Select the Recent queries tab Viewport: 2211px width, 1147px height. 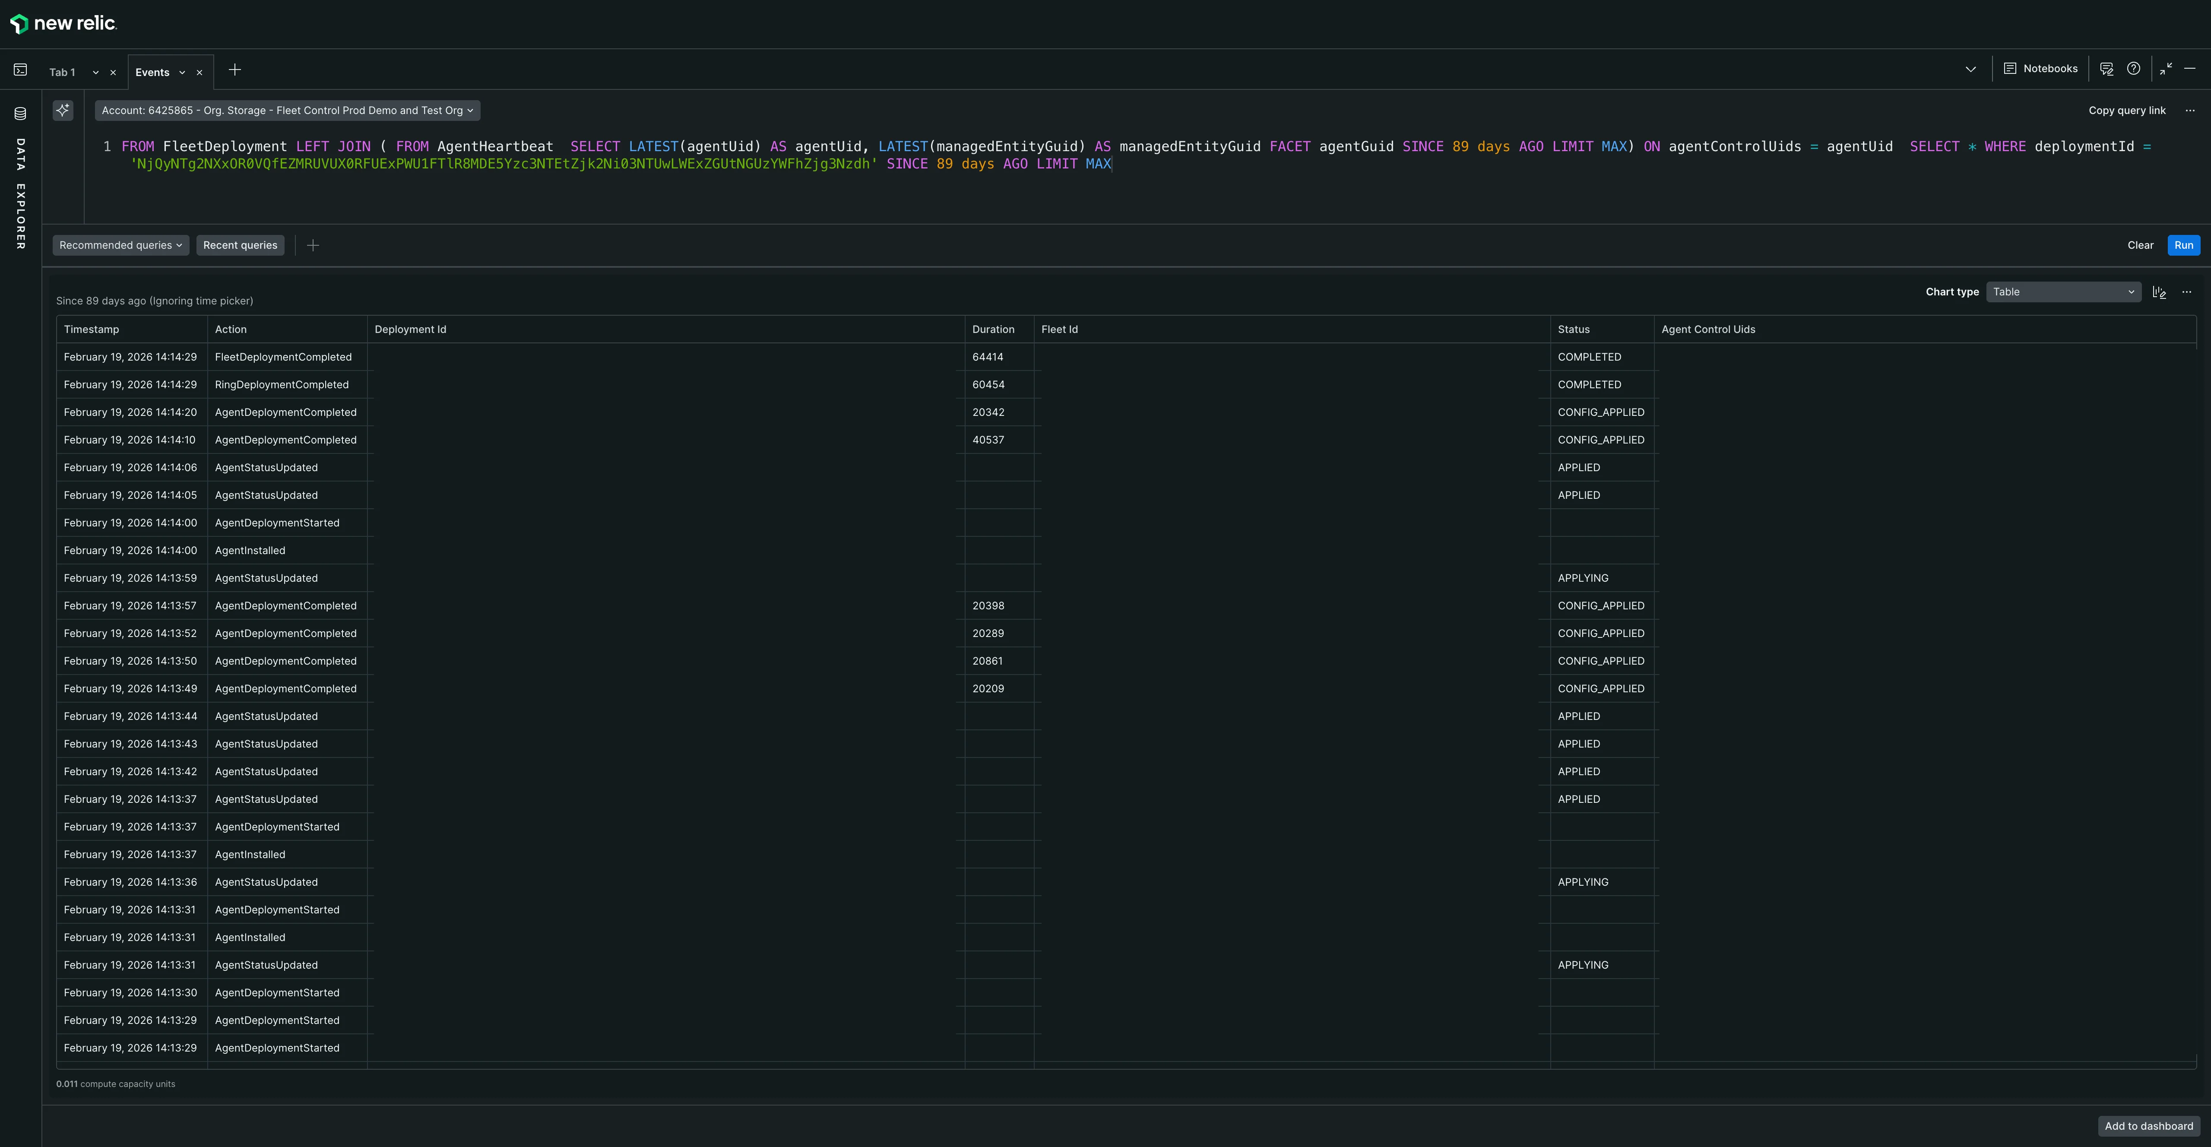[x=240, y=245]
